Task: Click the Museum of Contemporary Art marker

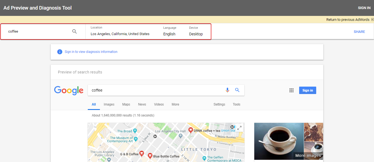Action: (135, 140)
